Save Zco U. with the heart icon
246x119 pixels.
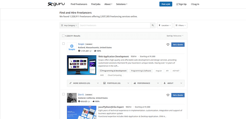click(x=168, y=95)
